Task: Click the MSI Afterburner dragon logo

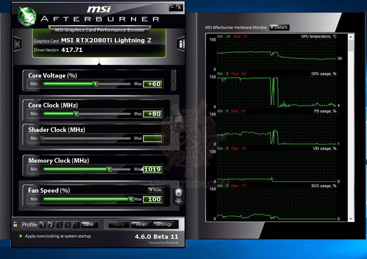Action: [27, 16]
